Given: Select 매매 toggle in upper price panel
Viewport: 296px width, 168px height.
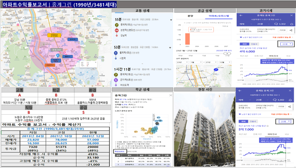Looking at the screenshot, I should click(x=245, y=44).
